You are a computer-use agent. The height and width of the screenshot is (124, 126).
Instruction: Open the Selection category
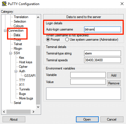[x=20, y=21]
